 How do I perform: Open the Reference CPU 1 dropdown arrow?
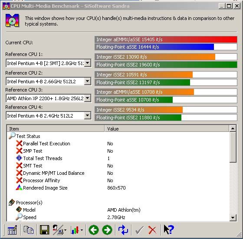pos(87,63)
